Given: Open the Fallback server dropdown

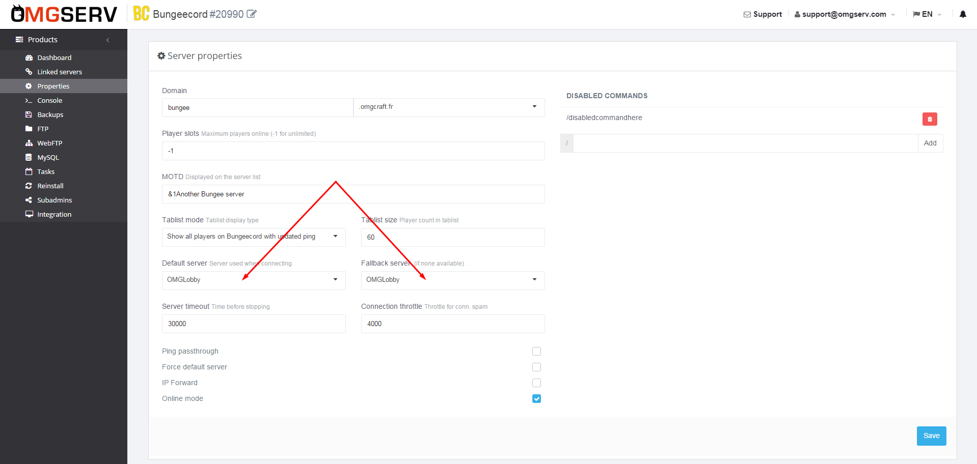Looking at the screenshot, I should 453,280.
